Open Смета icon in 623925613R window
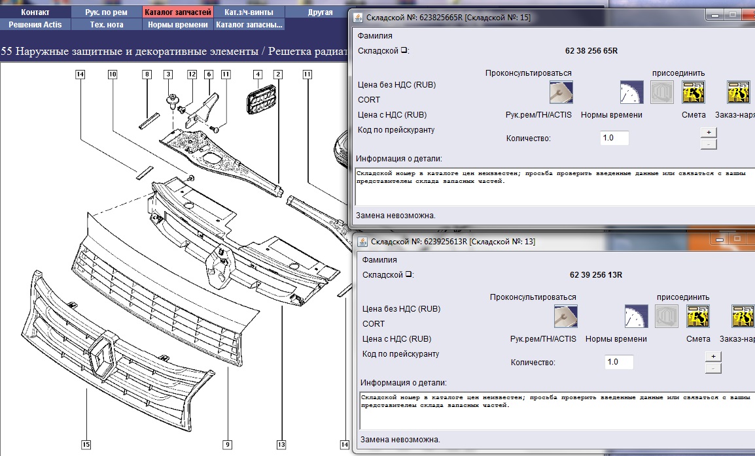This screenshot has width=755, height=456. [x=698, y=316]
